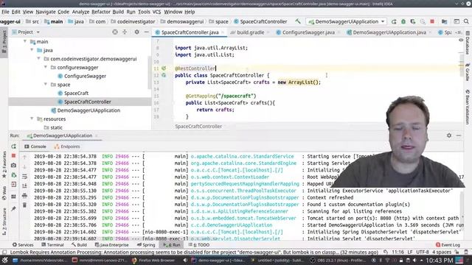Open the TODO tool window button
Screen dimensions: 472x265
click(198, 245)
